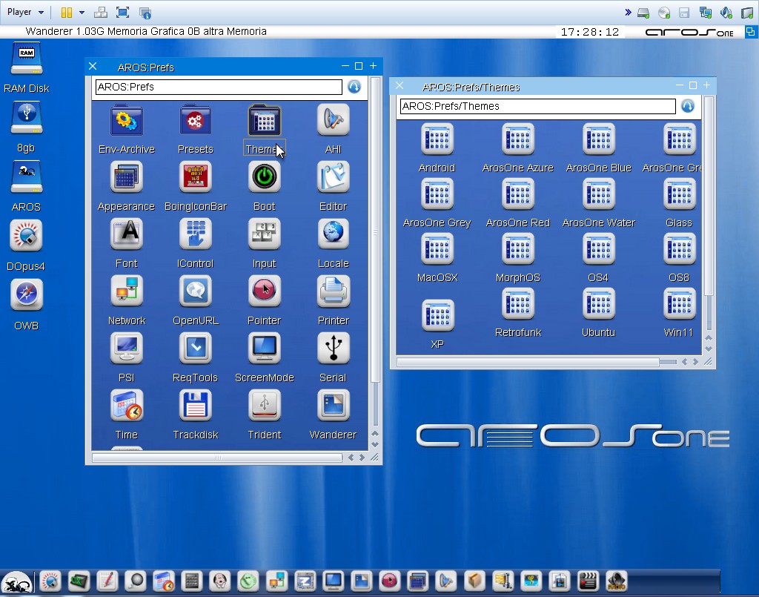Image resolution: width=759 pixels, height=597 pixels.
Task: Launch the Pointer preferences editor
Action: (264, 292)
